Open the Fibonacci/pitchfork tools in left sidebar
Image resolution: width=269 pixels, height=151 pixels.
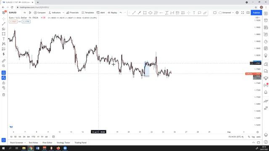(4, 29)
